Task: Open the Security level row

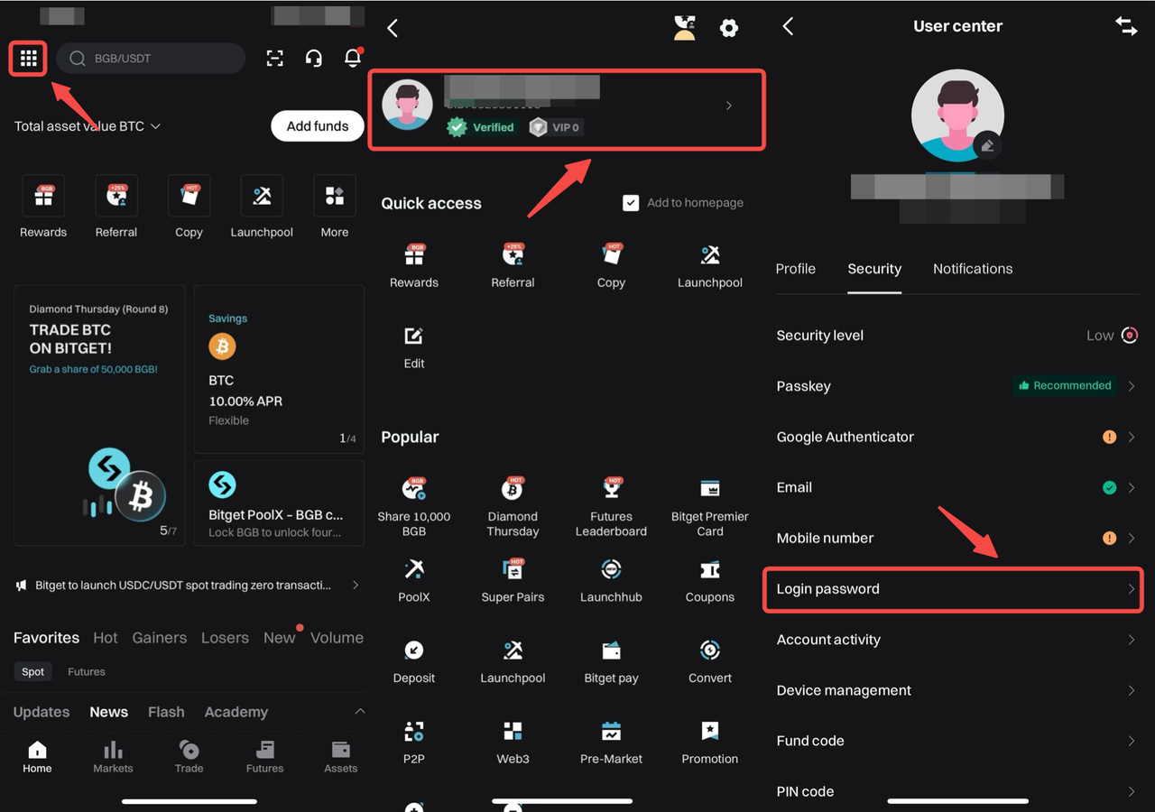Action: (957, 336)
